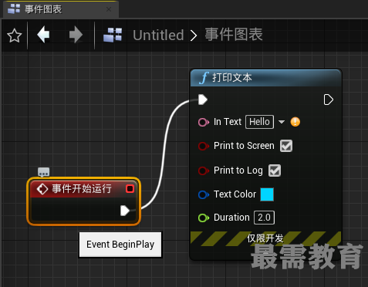Go back with the left arrow

[x=43, y=35]
